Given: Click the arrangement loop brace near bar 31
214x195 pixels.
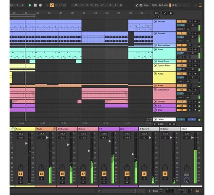Looking at the screenshot, I should tap(22, 16).
